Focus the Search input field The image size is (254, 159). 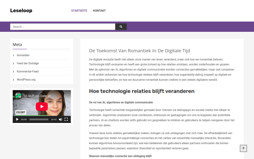pos(63,27)
